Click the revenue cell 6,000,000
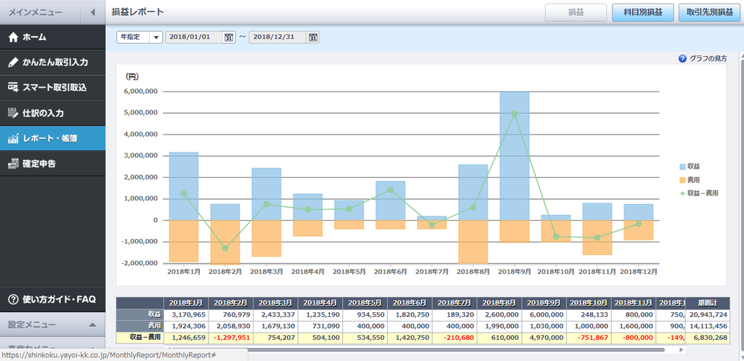The width and height of the screenshot is (744, 361). point(544,315)
